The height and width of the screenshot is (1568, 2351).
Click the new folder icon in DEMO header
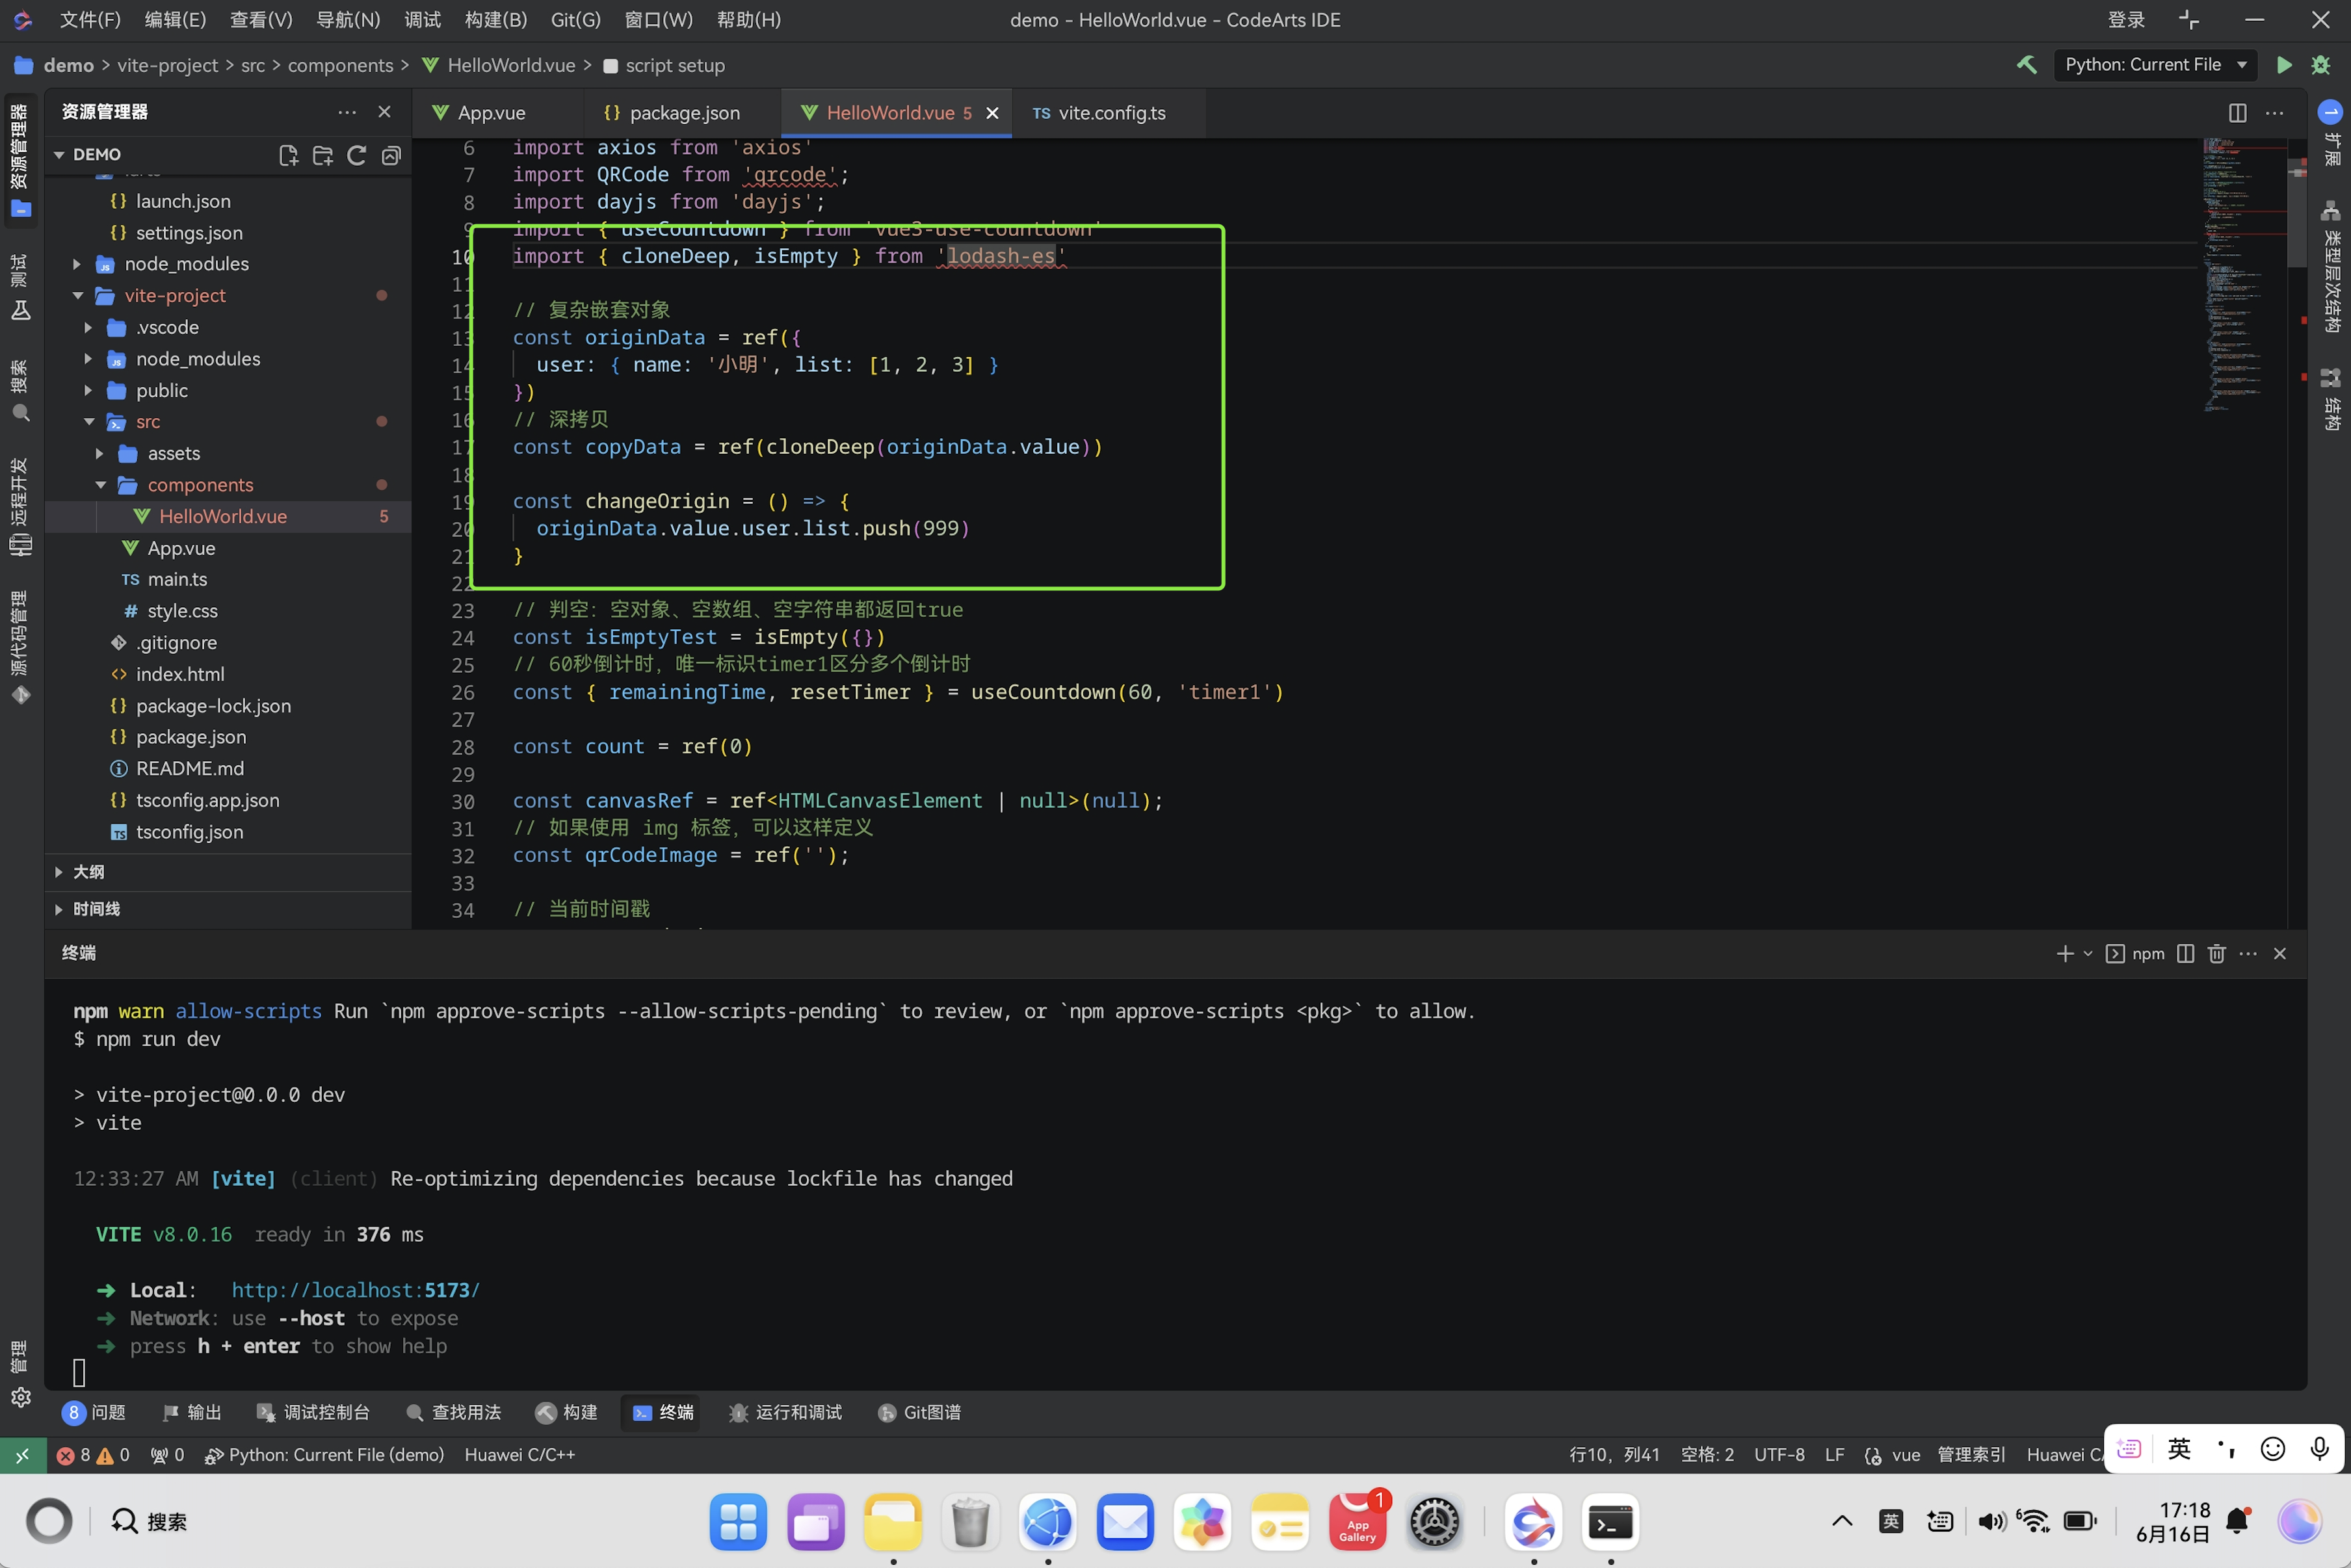click(x=322, y=155)
